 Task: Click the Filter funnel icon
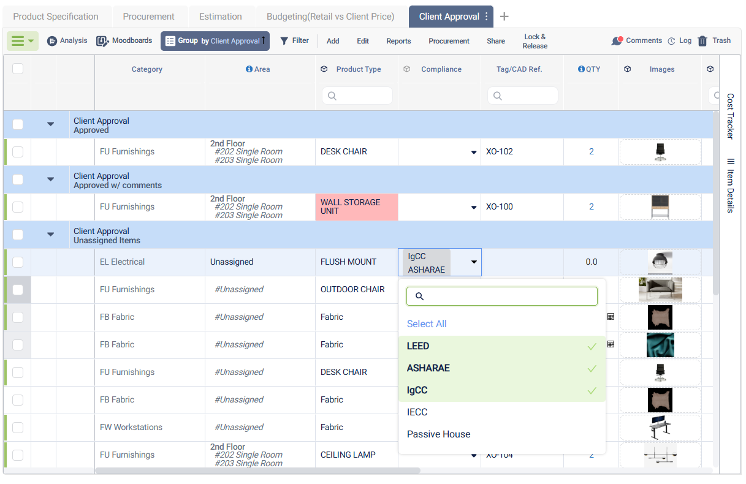tap(284, 41)
